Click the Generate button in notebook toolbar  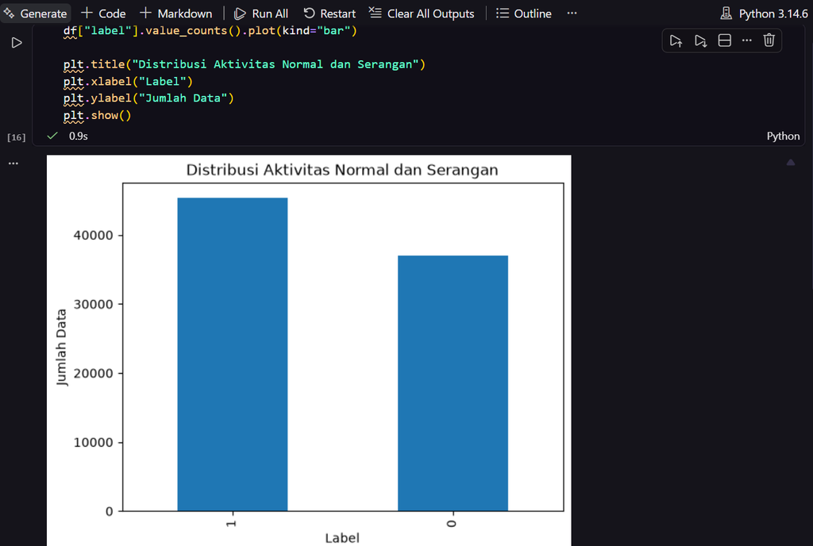(x=35, y=13)
